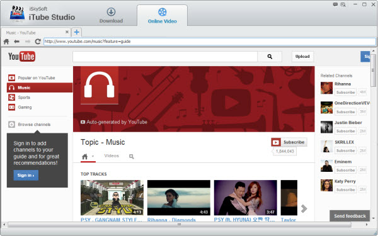Click Rihanna channel avatar
The height and width of the screenshot is (236, 378).
point(326,88)
